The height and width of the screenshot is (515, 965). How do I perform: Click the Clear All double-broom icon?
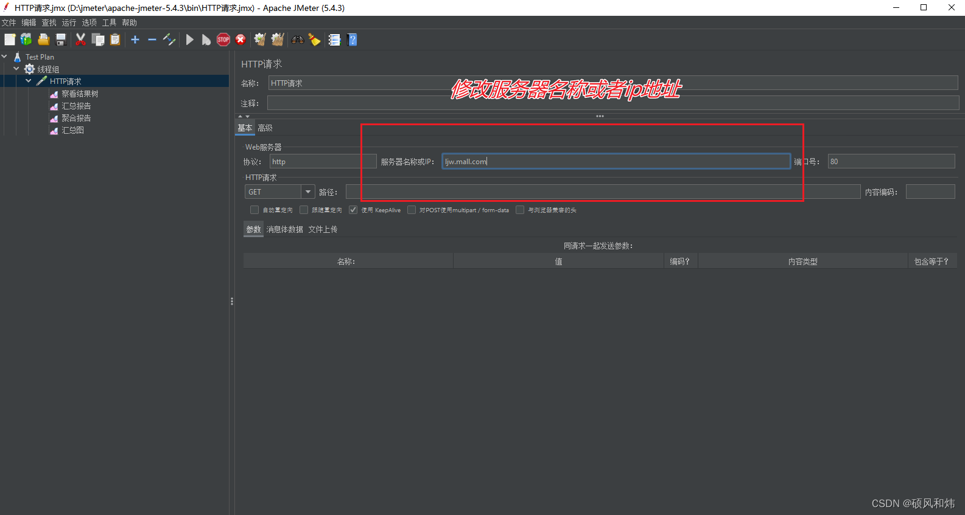[278, 40]
